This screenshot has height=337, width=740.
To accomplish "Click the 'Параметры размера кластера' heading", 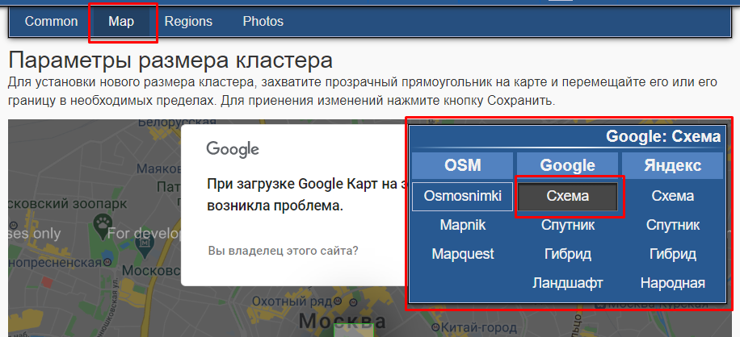I will [x=170, y=60].
